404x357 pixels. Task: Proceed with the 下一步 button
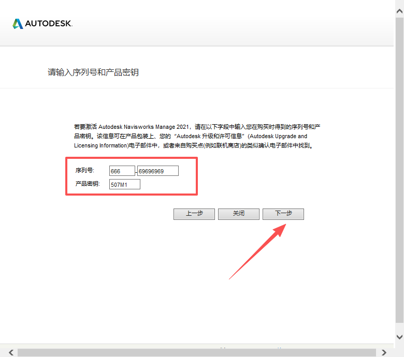283,214
